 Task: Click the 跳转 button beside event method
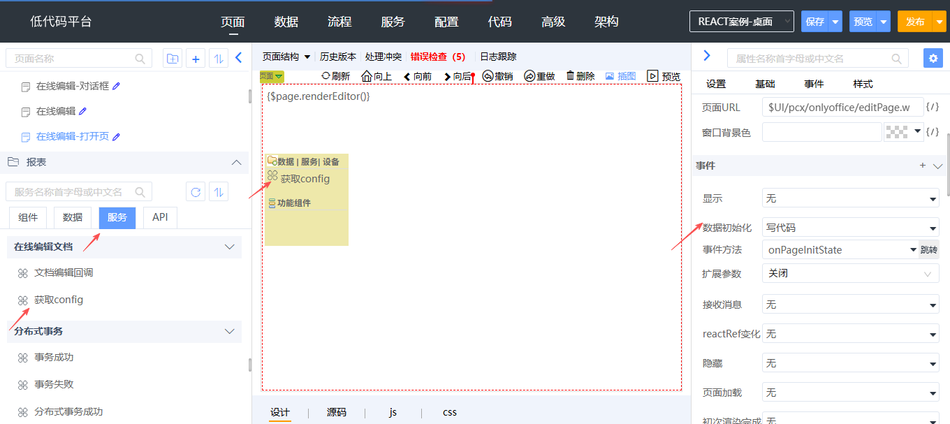(928, 250)
